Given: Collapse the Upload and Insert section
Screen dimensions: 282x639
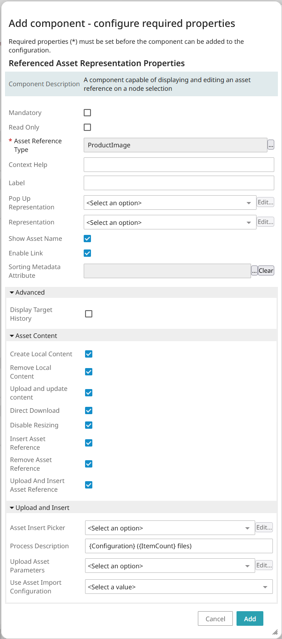Looking at the screenshot, I should click(x=39, y=508).
